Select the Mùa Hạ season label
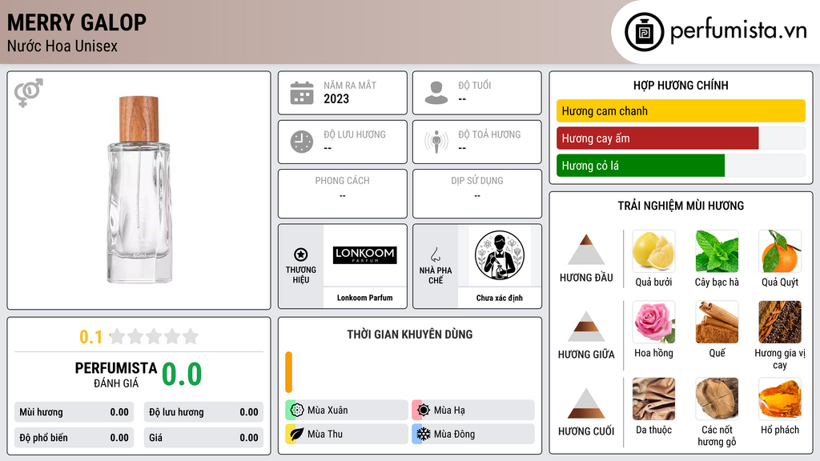The image size is (820, 461). (x=449, y=411)
